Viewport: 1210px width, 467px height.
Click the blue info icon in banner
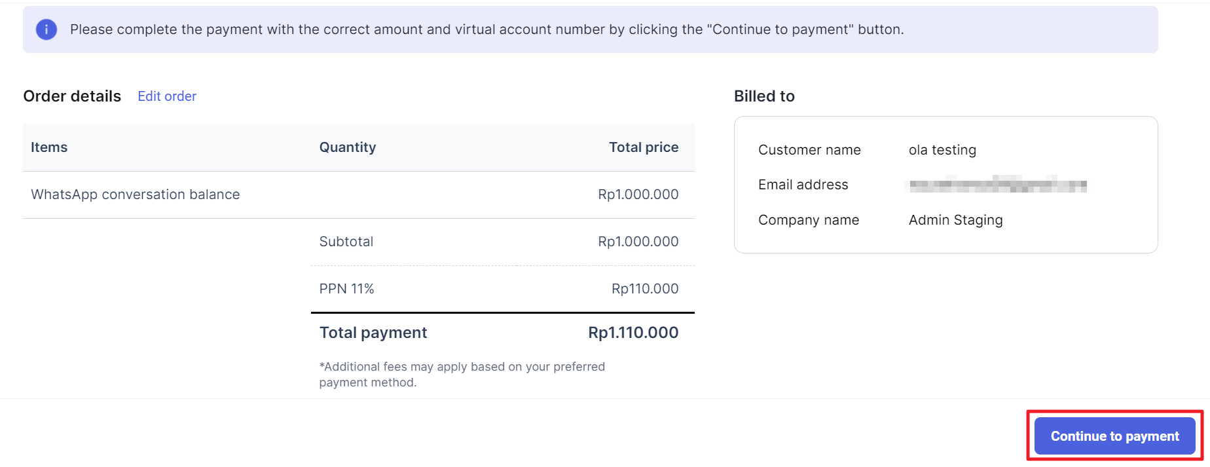[x=46, y=29]
